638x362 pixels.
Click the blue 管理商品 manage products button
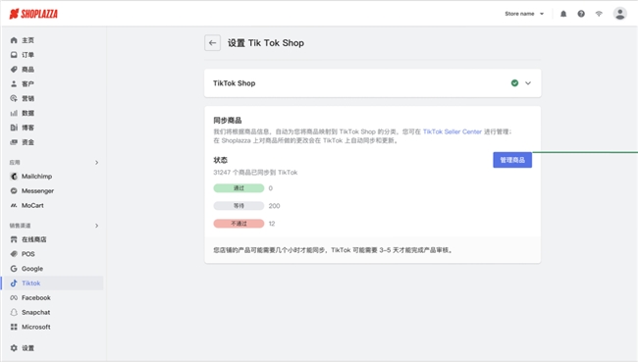pyautogui.click(x=512, y=160)
